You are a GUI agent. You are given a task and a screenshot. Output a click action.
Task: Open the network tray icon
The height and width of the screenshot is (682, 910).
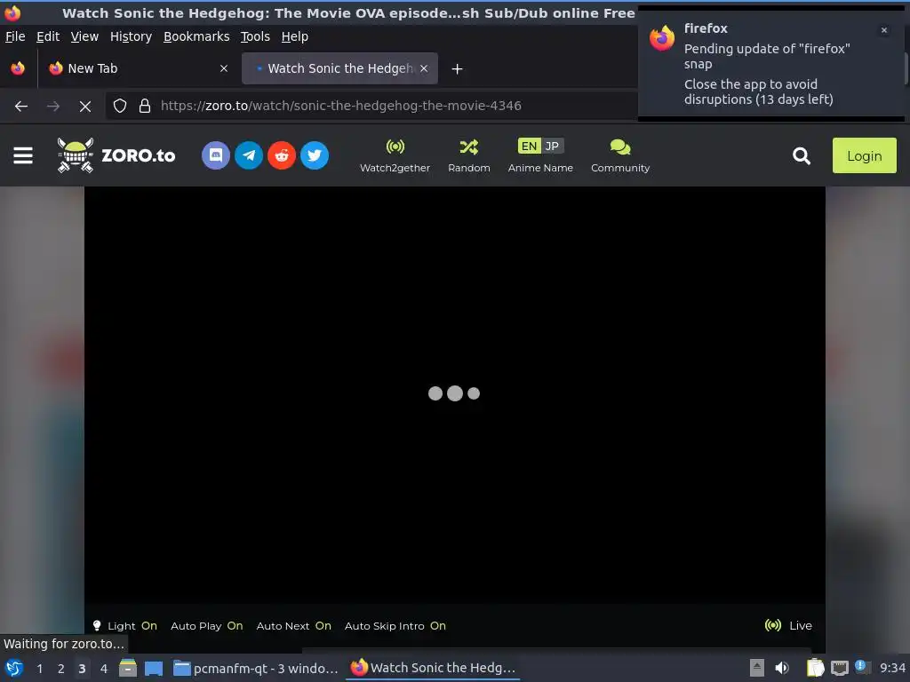[839, 669]
